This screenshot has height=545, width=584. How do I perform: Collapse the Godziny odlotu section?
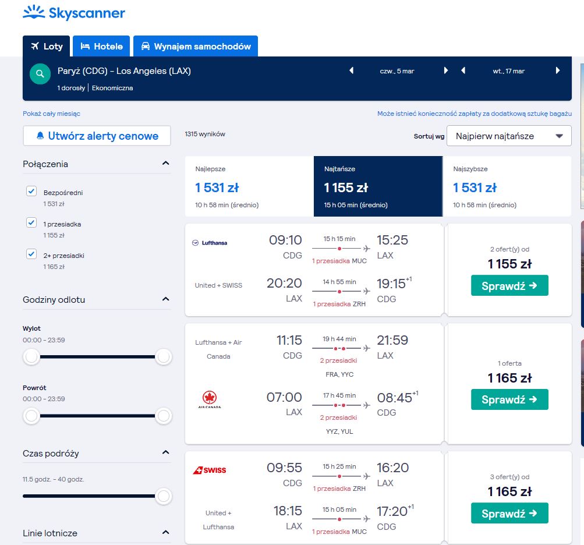[166, 299]
